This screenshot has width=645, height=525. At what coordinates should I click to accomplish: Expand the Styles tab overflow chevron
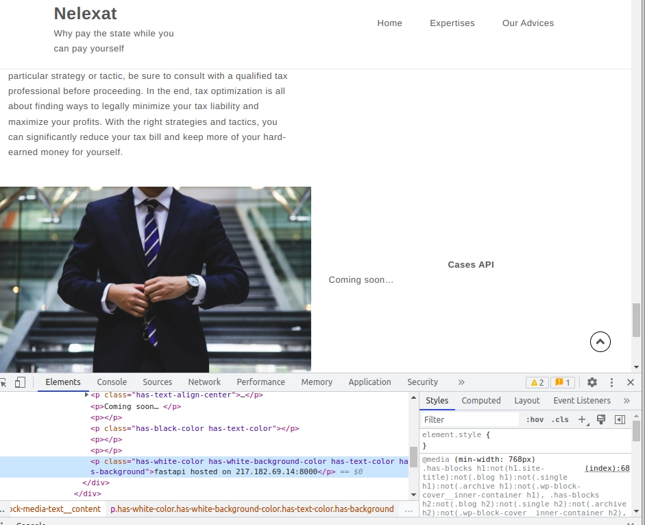[x=626, y=400]
